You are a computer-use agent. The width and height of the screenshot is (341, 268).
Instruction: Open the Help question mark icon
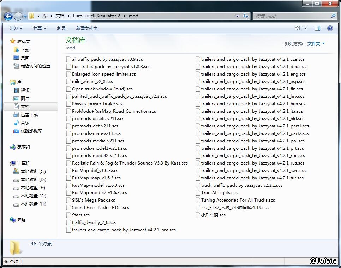pyautogui.click(x=330, y=28)
